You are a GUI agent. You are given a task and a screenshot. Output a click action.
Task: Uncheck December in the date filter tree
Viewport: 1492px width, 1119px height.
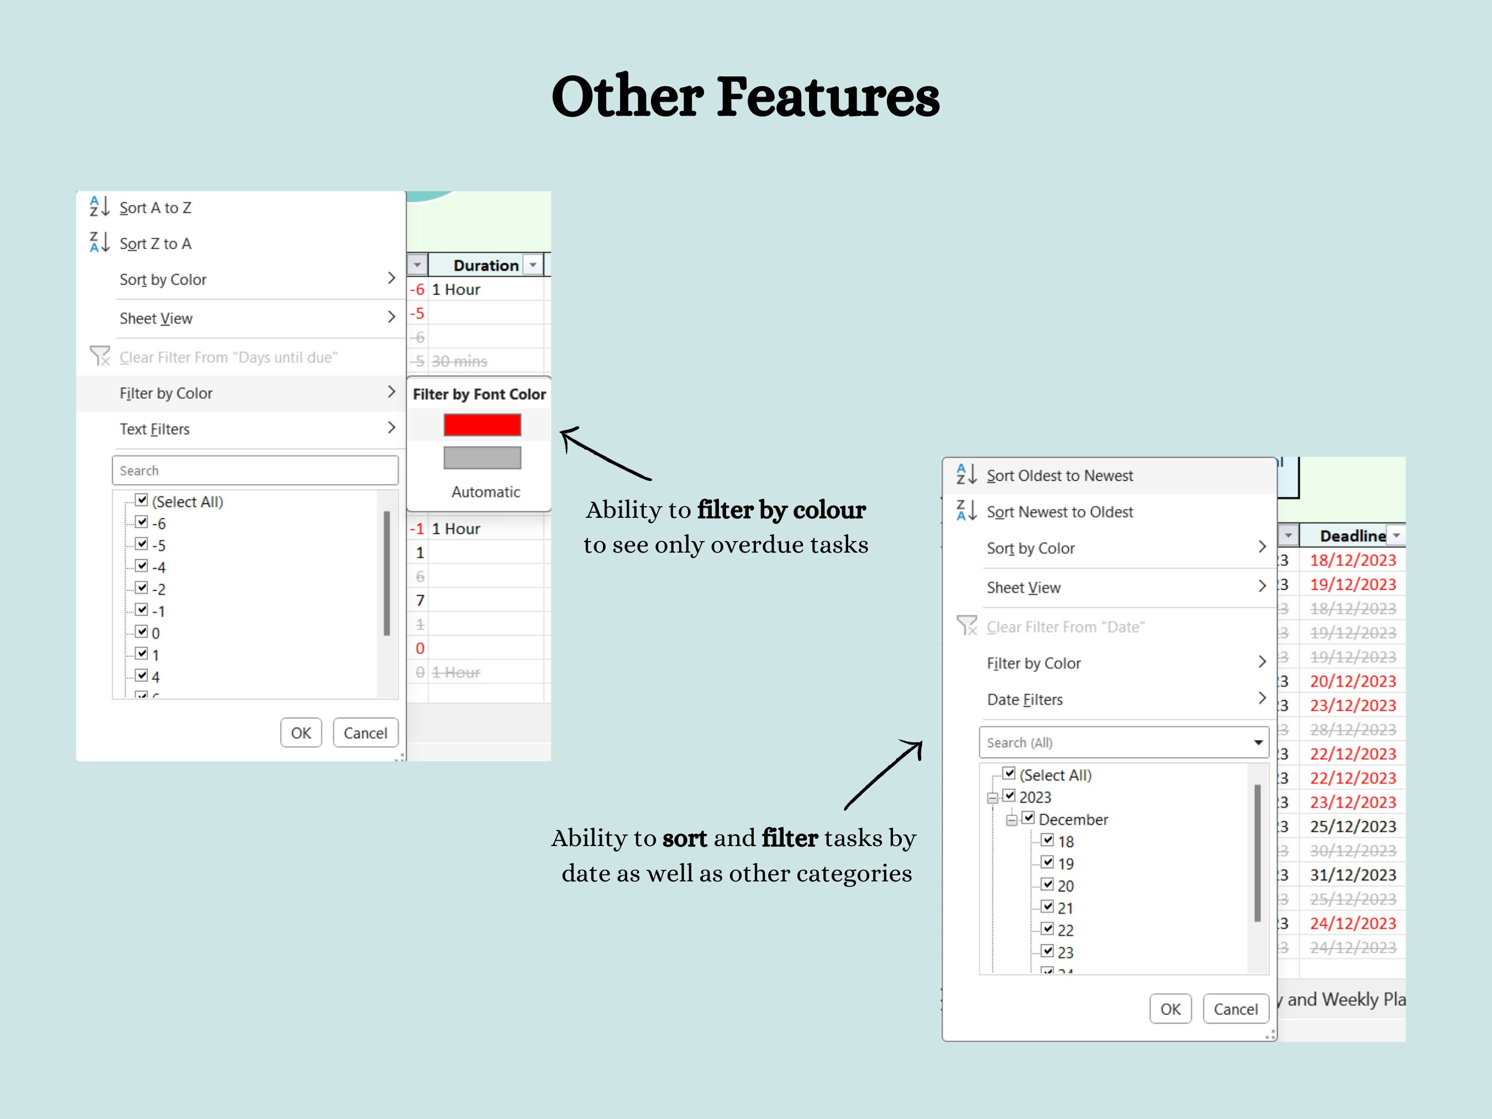pyautogui.click(x=1028, y=818)
